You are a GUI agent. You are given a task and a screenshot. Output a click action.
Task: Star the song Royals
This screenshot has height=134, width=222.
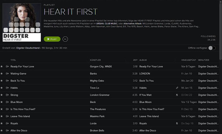1,123
